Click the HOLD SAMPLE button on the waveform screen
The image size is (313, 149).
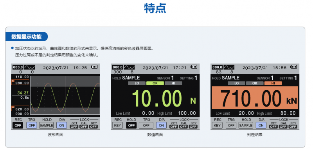(x=46, y=125)
